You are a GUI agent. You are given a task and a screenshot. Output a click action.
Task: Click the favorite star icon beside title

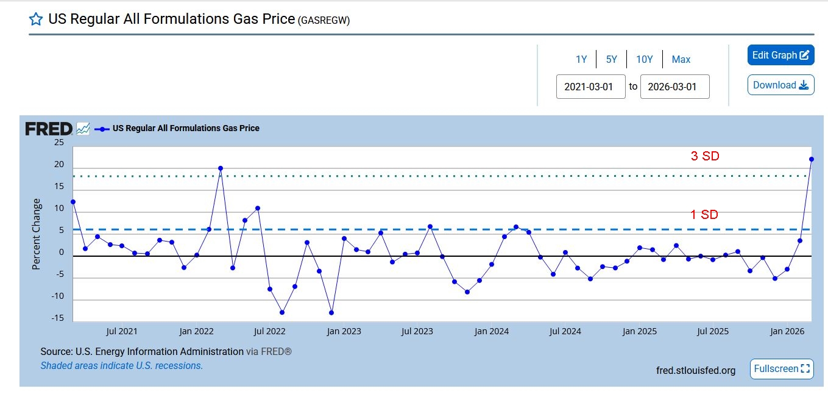tap(36, 19)
